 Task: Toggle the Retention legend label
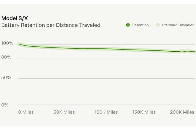(x=140, y=25)
